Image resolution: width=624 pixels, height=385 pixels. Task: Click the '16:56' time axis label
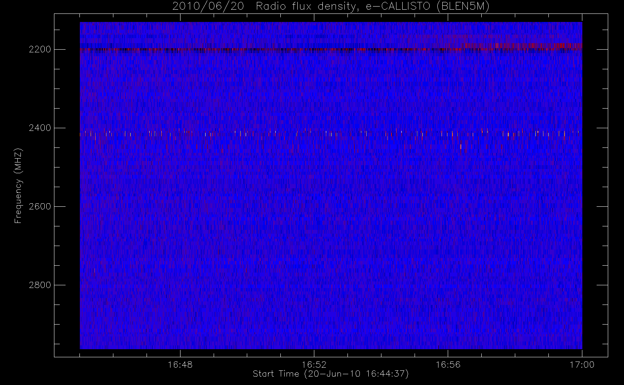[448, 365]
